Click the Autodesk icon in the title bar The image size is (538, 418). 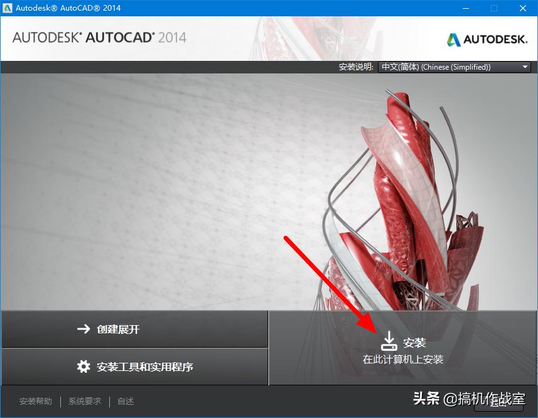pyautogui.click(x=8, y=8)
